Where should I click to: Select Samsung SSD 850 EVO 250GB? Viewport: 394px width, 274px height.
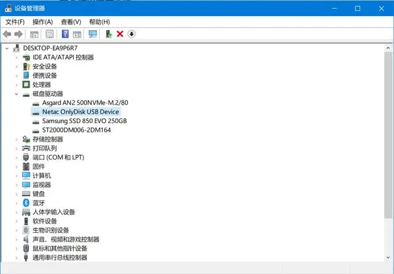point(84,121)
